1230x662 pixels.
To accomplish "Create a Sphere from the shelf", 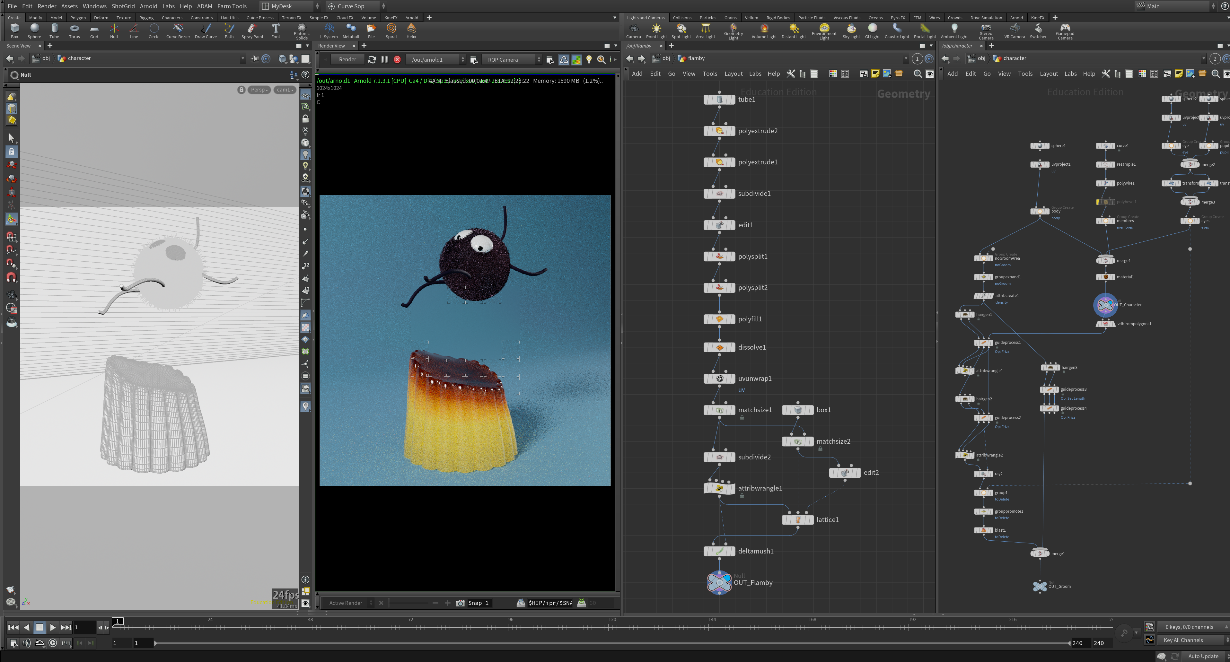I will pyautogui.click(x=34, y=31).
